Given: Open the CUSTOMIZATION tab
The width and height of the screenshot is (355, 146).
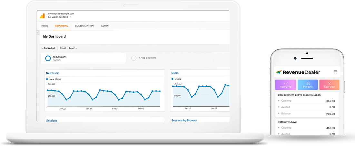Looking at the screenshot, I should click(84, 26).
